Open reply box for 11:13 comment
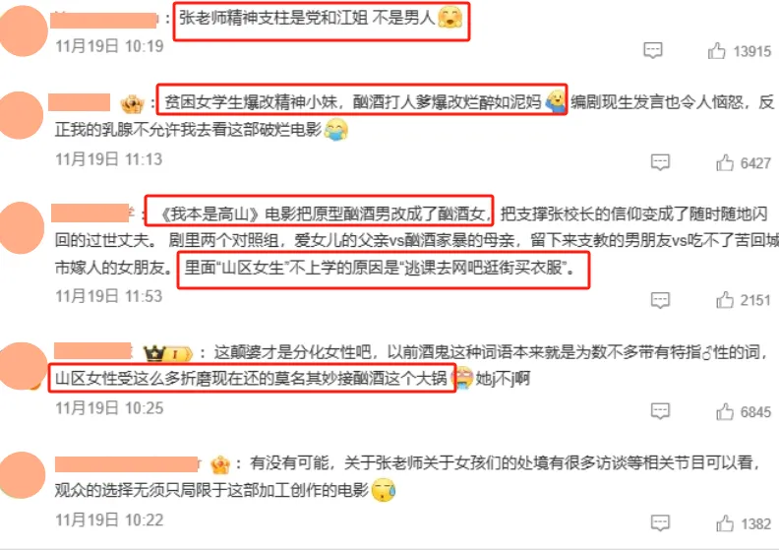This screenshot has width=779, height=550. (660, 162)
